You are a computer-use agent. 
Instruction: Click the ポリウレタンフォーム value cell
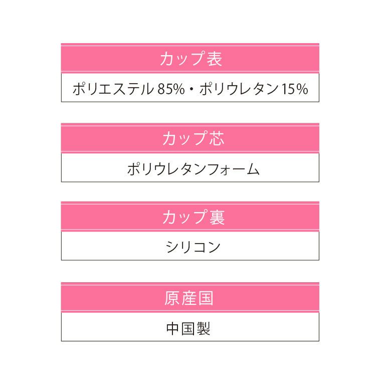click(190, 169)
